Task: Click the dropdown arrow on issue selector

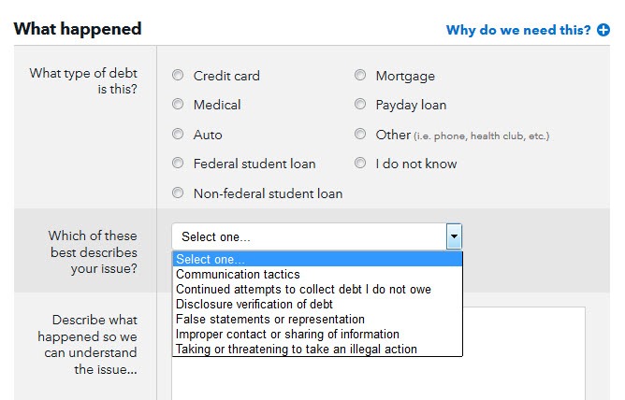Action: [x=454, y=236]
